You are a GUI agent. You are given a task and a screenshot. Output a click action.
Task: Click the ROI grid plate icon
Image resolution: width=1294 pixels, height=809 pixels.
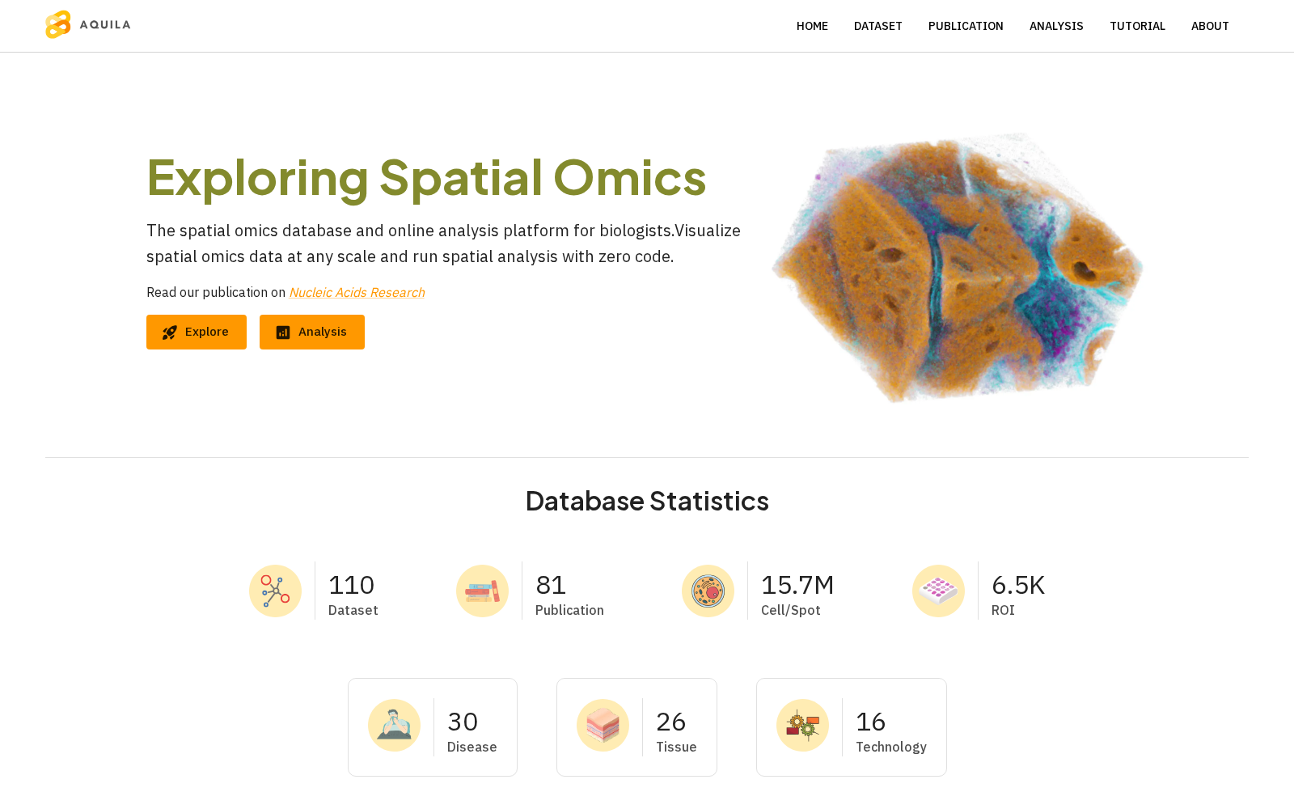[938, 591]
